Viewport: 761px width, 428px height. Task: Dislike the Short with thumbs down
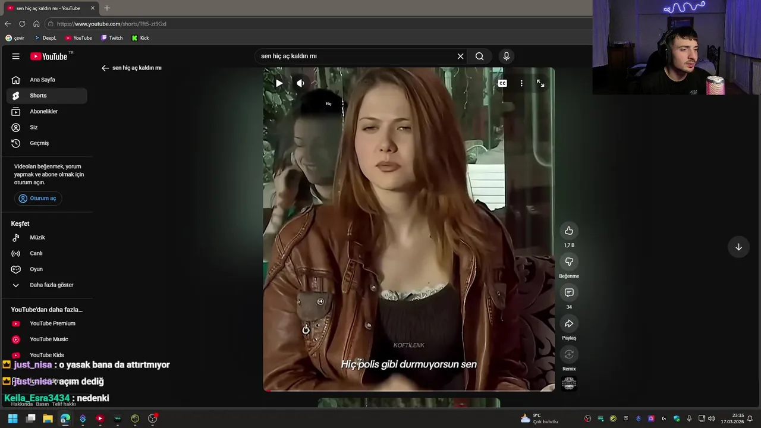point(569,262)
